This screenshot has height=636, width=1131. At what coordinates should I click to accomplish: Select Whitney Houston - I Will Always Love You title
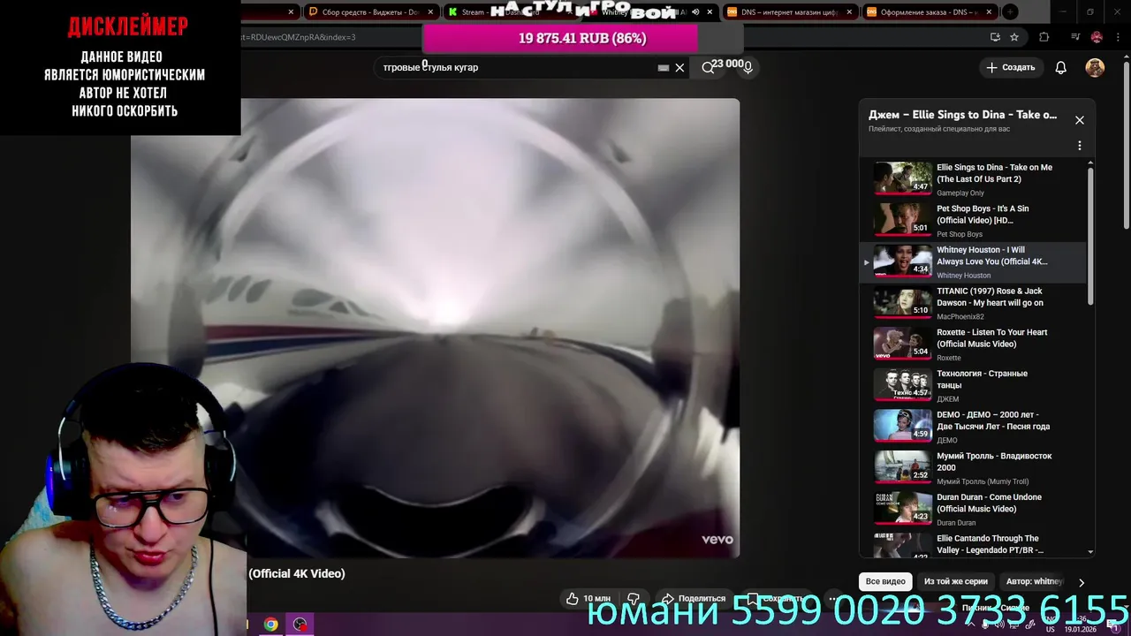(992, 255)
